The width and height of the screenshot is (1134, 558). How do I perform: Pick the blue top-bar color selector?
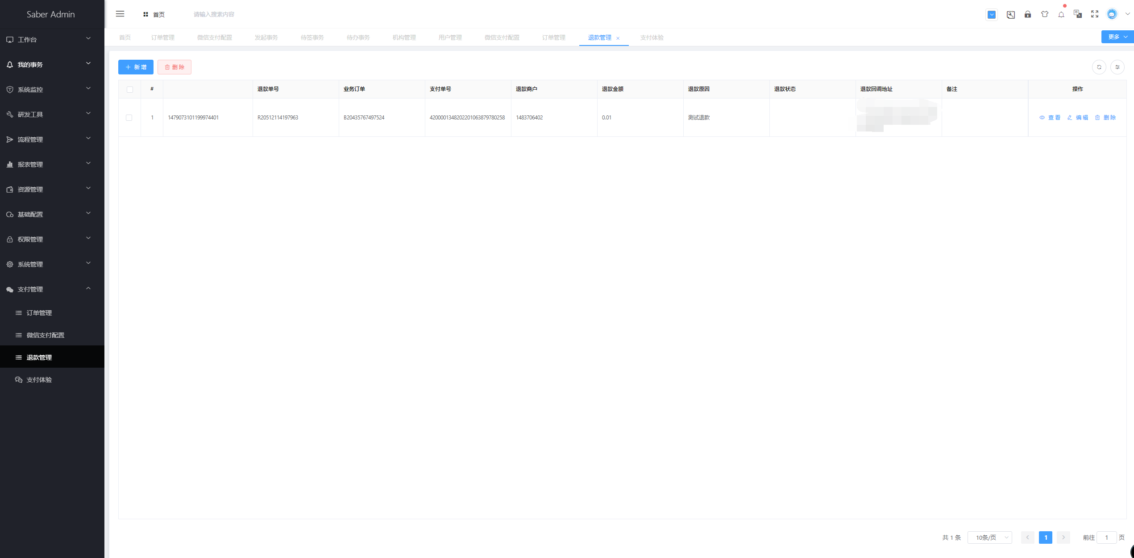992,15
